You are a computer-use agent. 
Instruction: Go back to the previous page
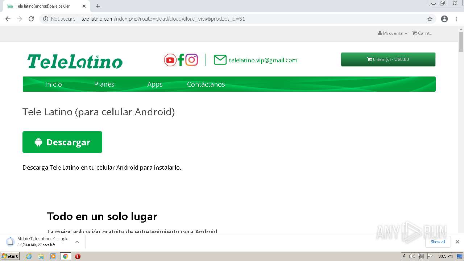8,19
